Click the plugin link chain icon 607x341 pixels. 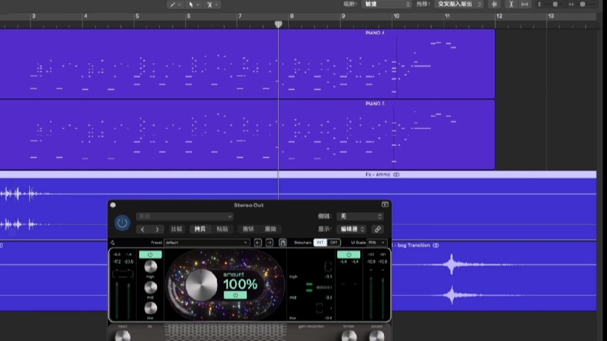point(378,229)
